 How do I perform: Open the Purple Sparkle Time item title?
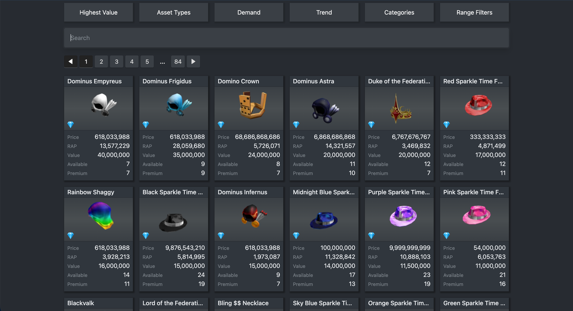click(x=399, y=192)
